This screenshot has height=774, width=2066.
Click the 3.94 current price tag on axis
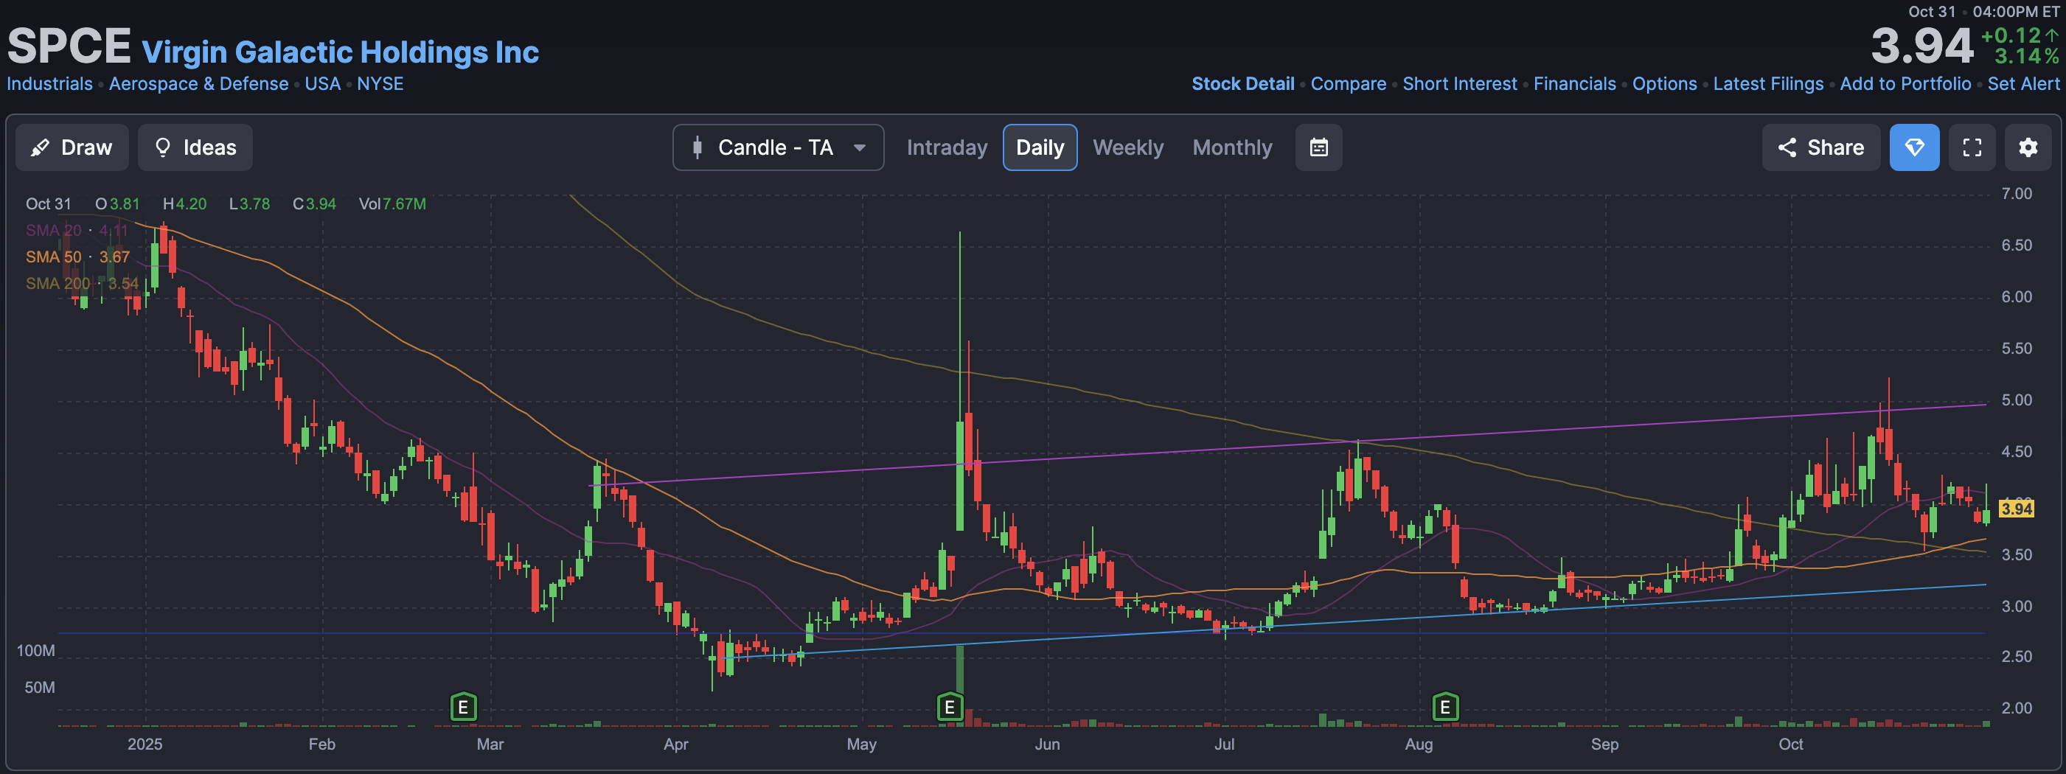[x=2017, y=509]
